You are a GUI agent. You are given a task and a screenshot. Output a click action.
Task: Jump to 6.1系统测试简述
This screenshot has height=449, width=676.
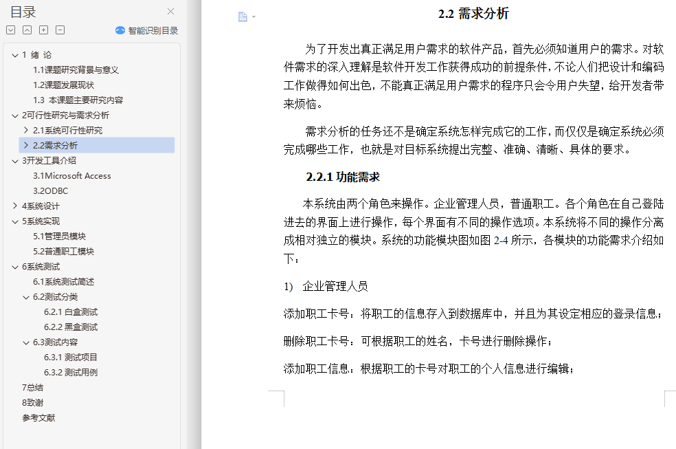63,282
